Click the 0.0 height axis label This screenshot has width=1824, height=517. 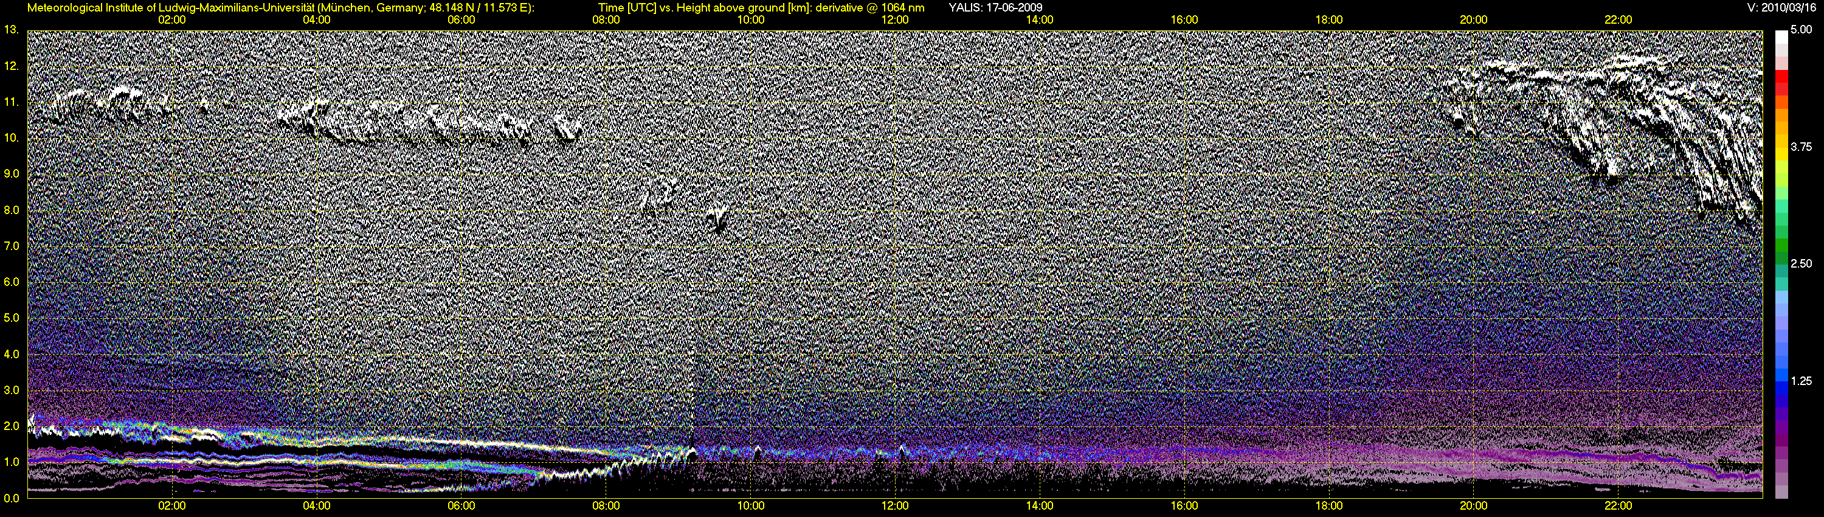coord(10,498)
